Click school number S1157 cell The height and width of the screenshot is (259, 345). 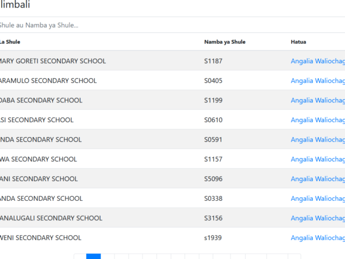tap(213, 159)
